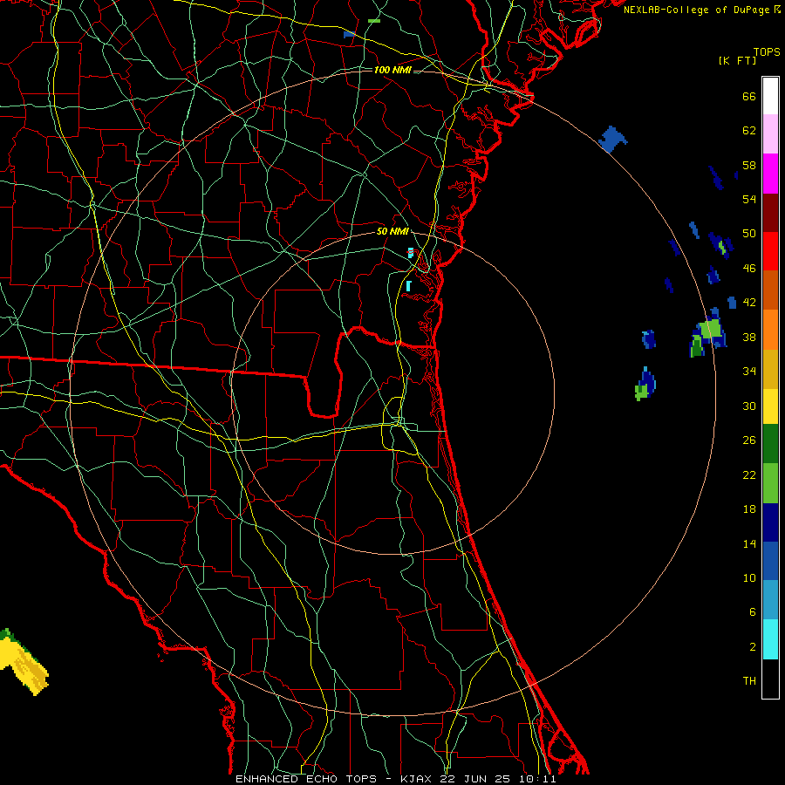This screenshot has width=785, height=785.
Task: Click the legend value 34
Action: pyautogui.click(x=749, y=372)
